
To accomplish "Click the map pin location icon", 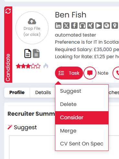I will (115, 26).
